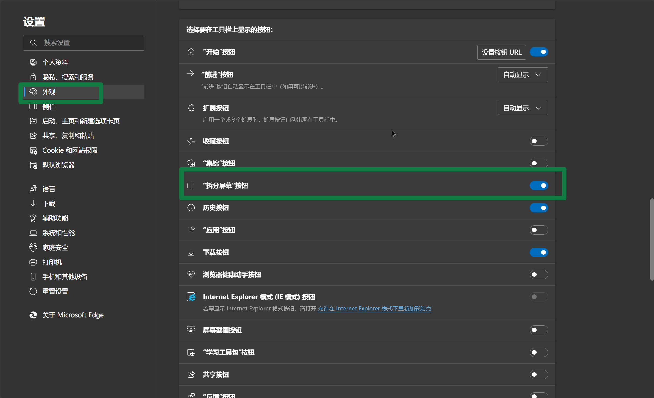Enable the 收藏按钮 toggle

point(538,141)
